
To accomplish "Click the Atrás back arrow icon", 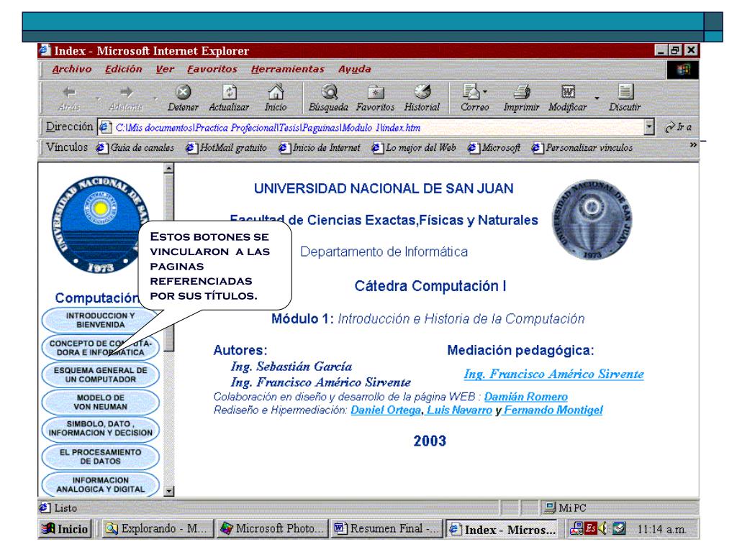I will click(x=70, y=91).
